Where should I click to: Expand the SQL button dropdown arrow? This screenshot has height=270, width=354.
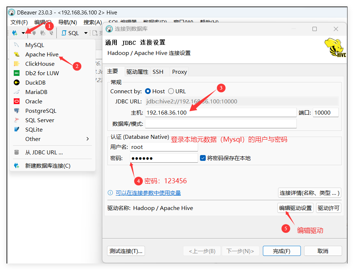click(86, 33)
